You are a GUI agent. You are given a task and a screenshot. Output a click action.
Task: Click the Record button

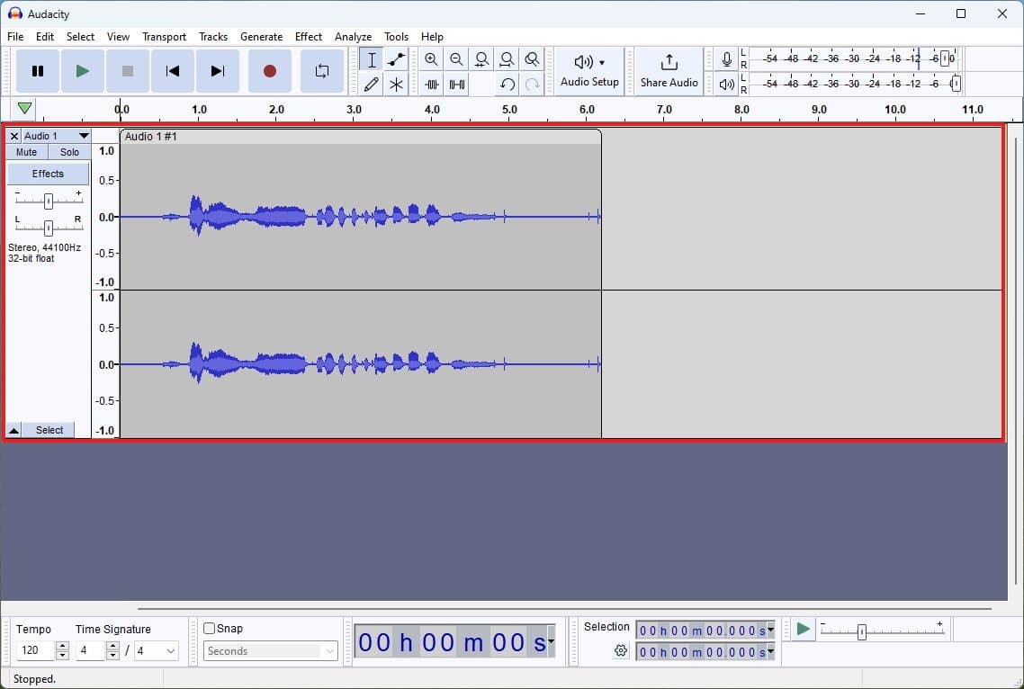pyautogui.click(x=269, y=71)
